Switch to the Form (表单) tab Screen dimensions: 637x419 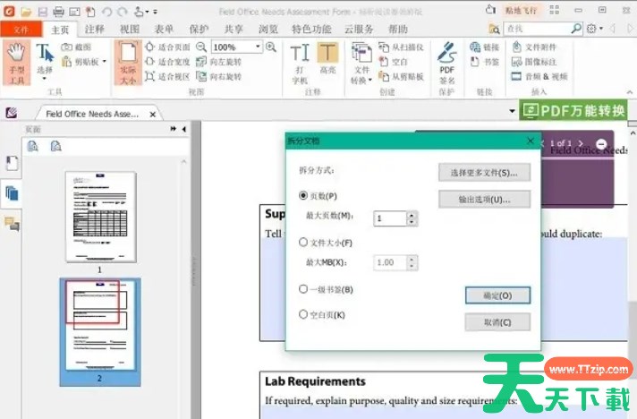coord(164,30)
